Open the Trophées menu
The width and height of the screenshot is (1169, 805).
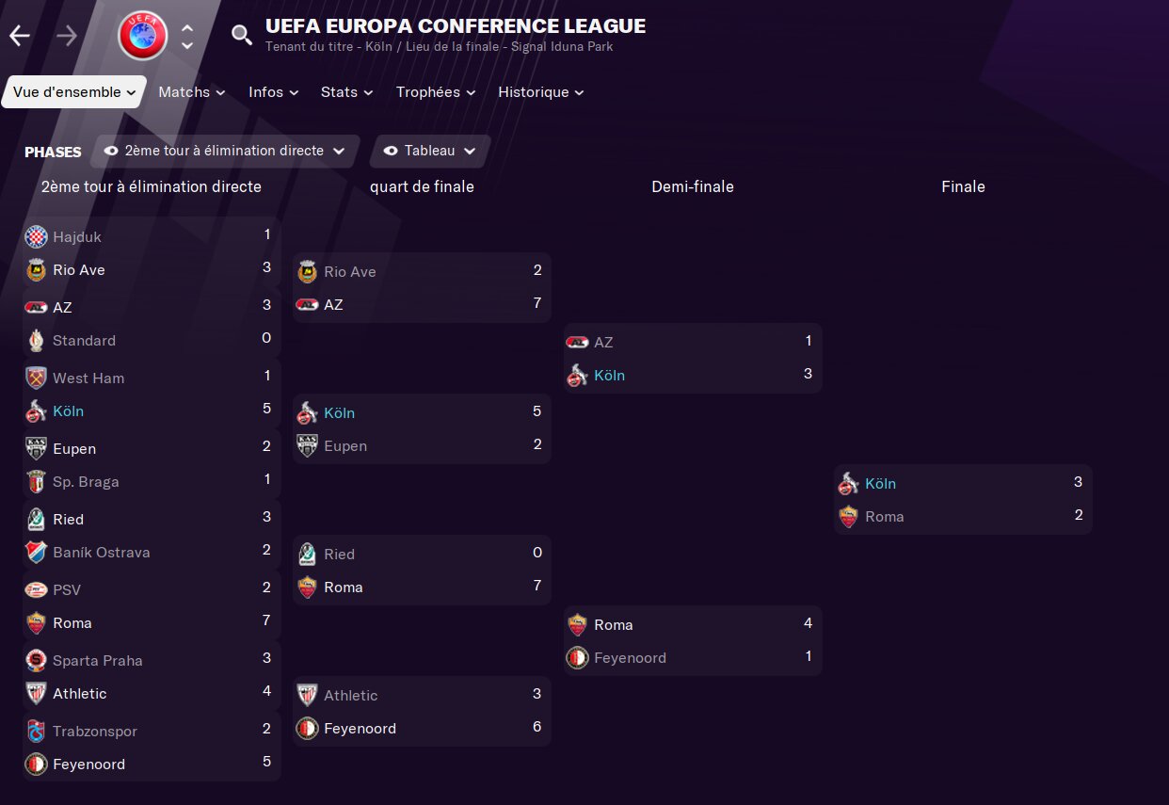436,92
